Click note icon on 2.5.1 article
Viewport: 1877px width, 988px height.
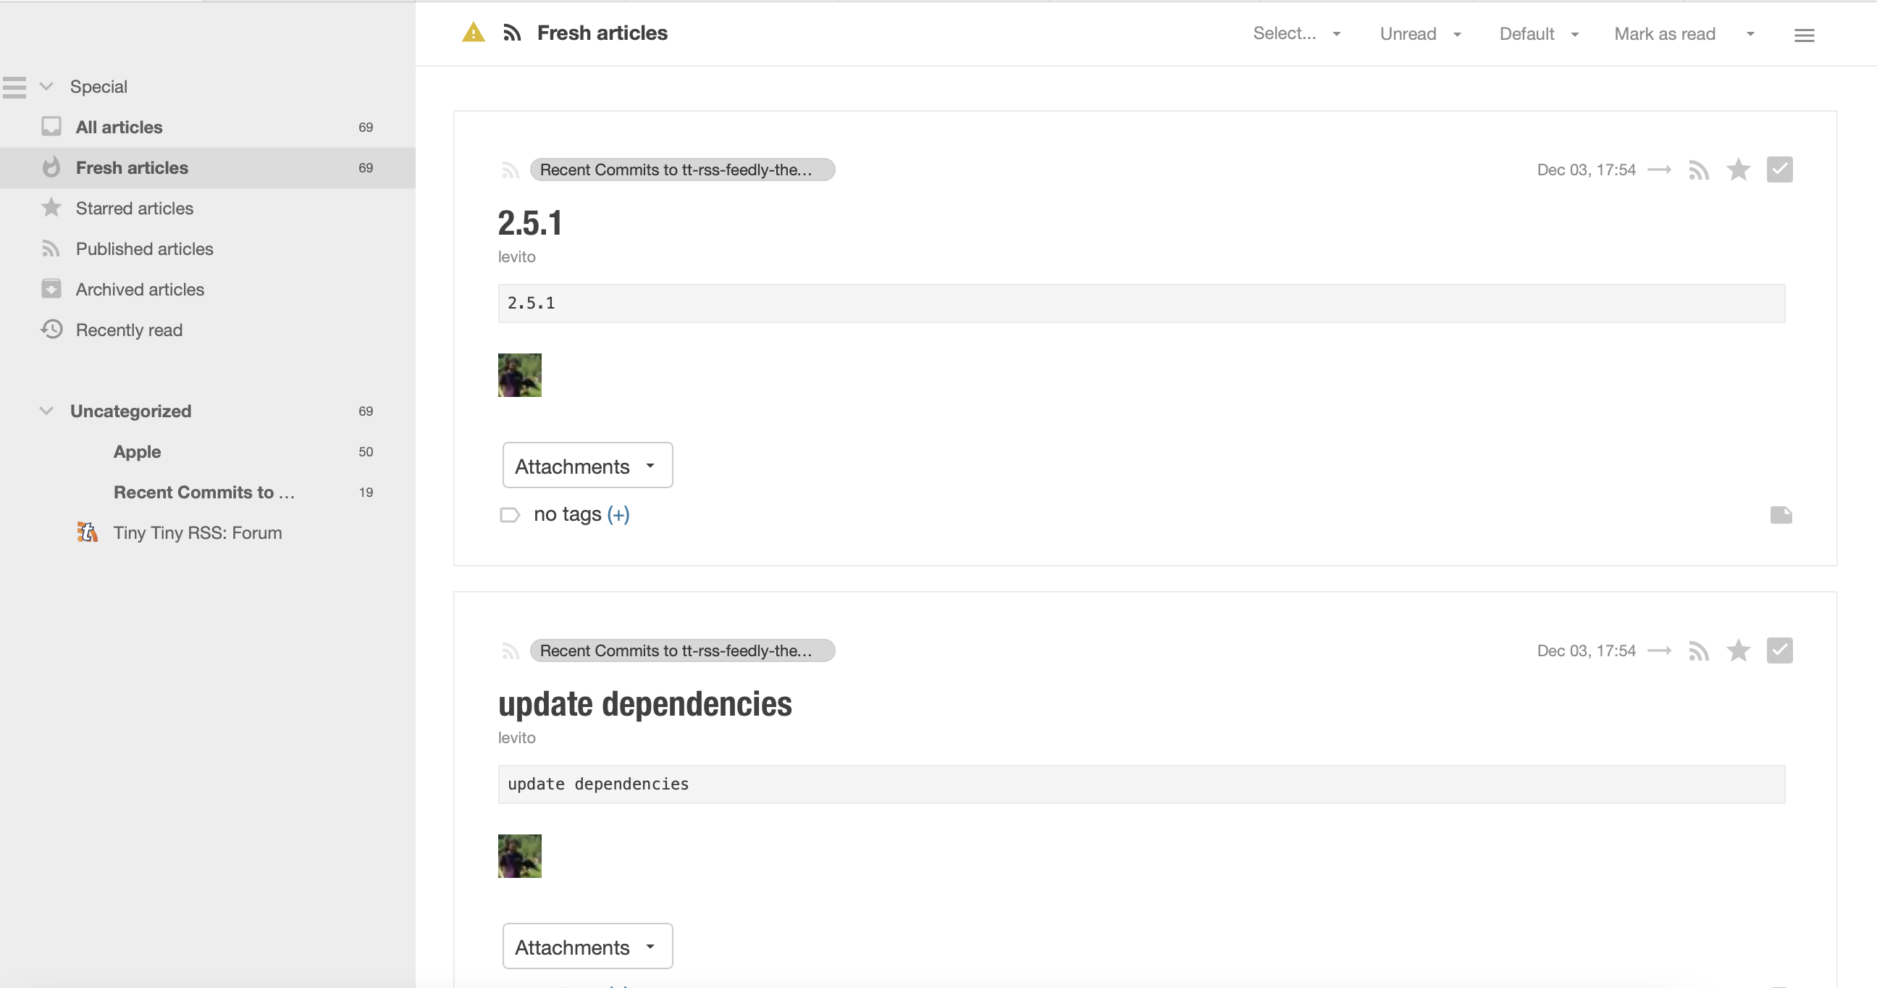1781,515
